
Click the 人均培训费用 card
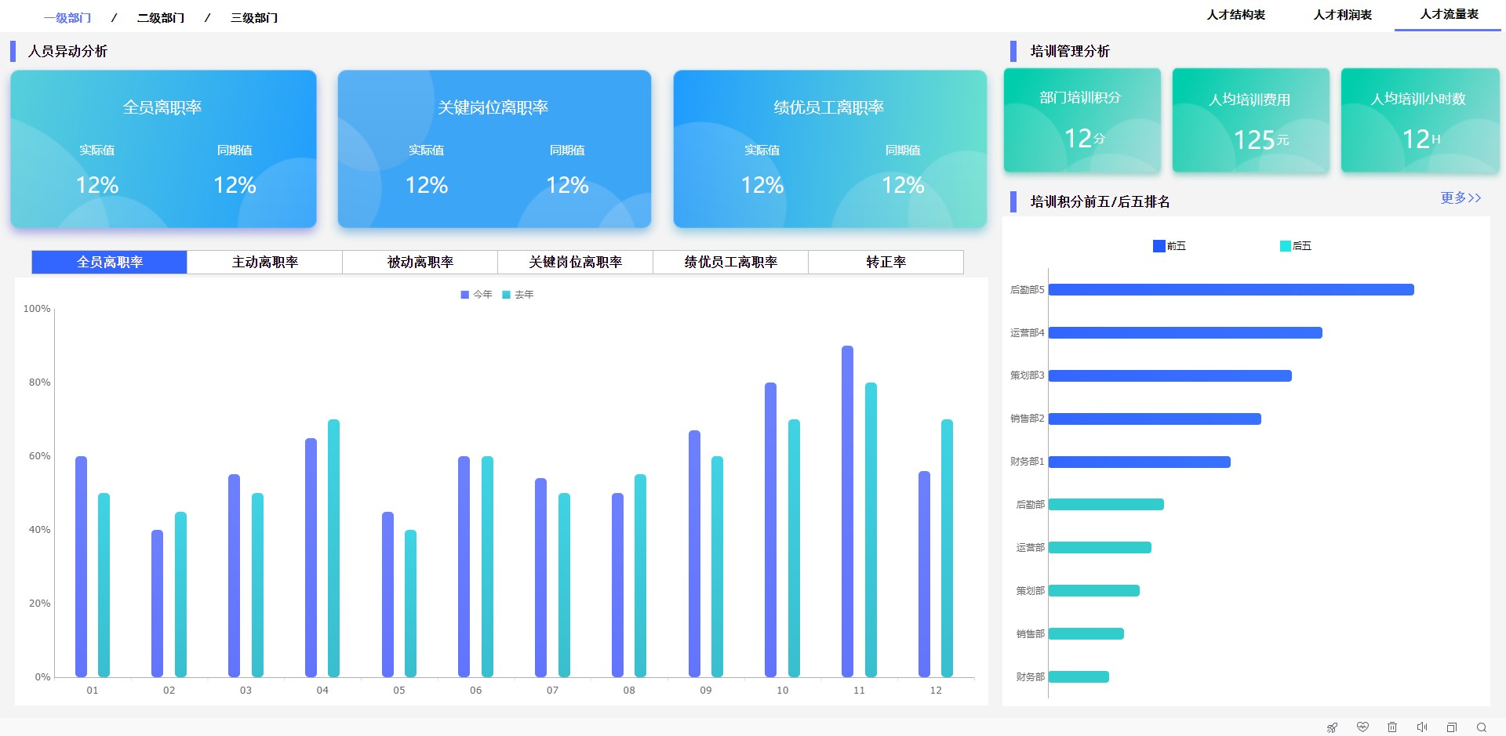point(1251,120)
